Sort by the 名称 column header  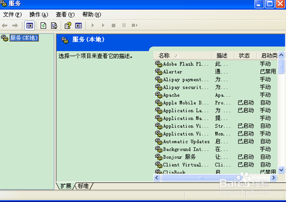click(183, 56)
